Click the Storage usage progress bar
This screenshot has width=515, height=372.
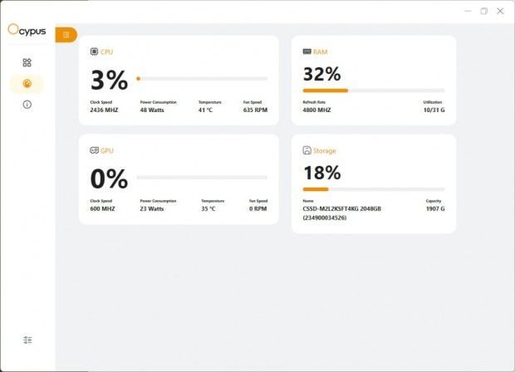tap(374, 188)
